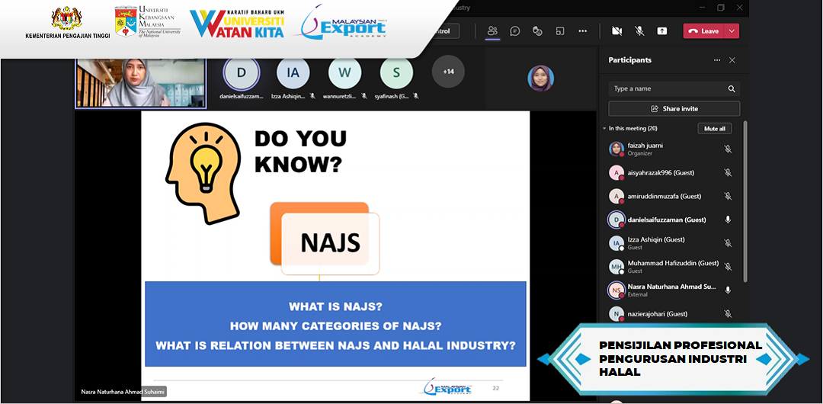This screenshot has height=404, width=823.
Task: Open the Rooms icon in meeting toolbar
Action: [559, 31]
